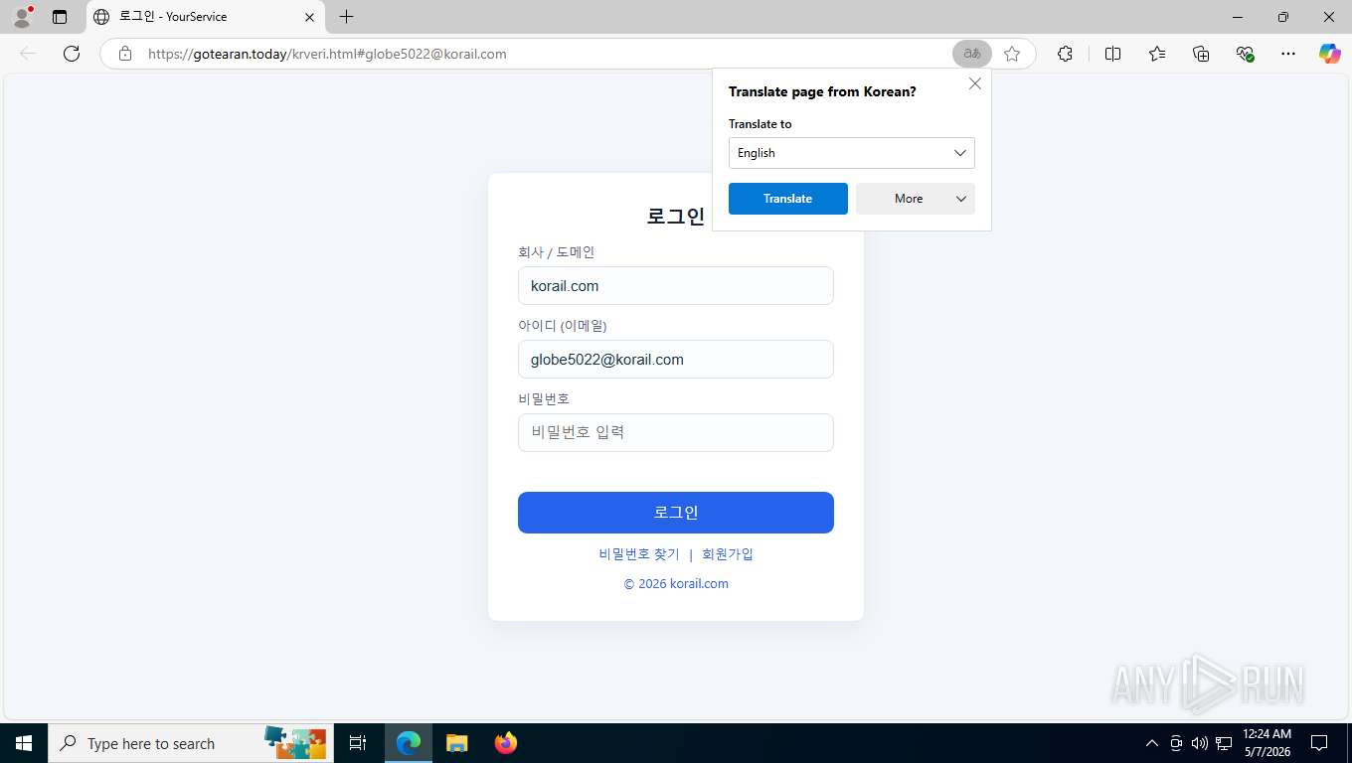1352x763 pixels.
Task: Open the Copilot icon in the toolbar
Action: click(1330, 54)
